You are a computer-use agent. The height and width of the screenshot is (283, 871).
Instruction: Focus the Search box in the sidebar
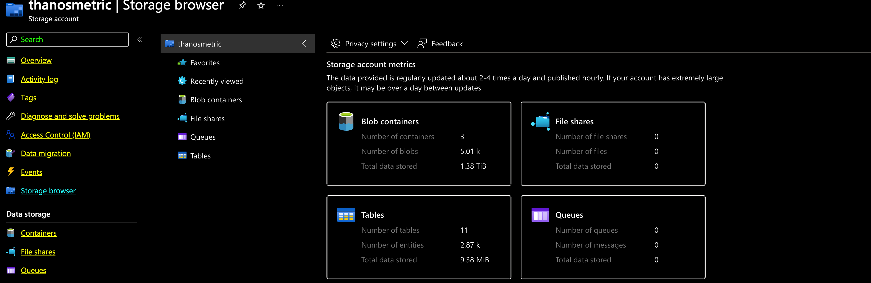67,40
